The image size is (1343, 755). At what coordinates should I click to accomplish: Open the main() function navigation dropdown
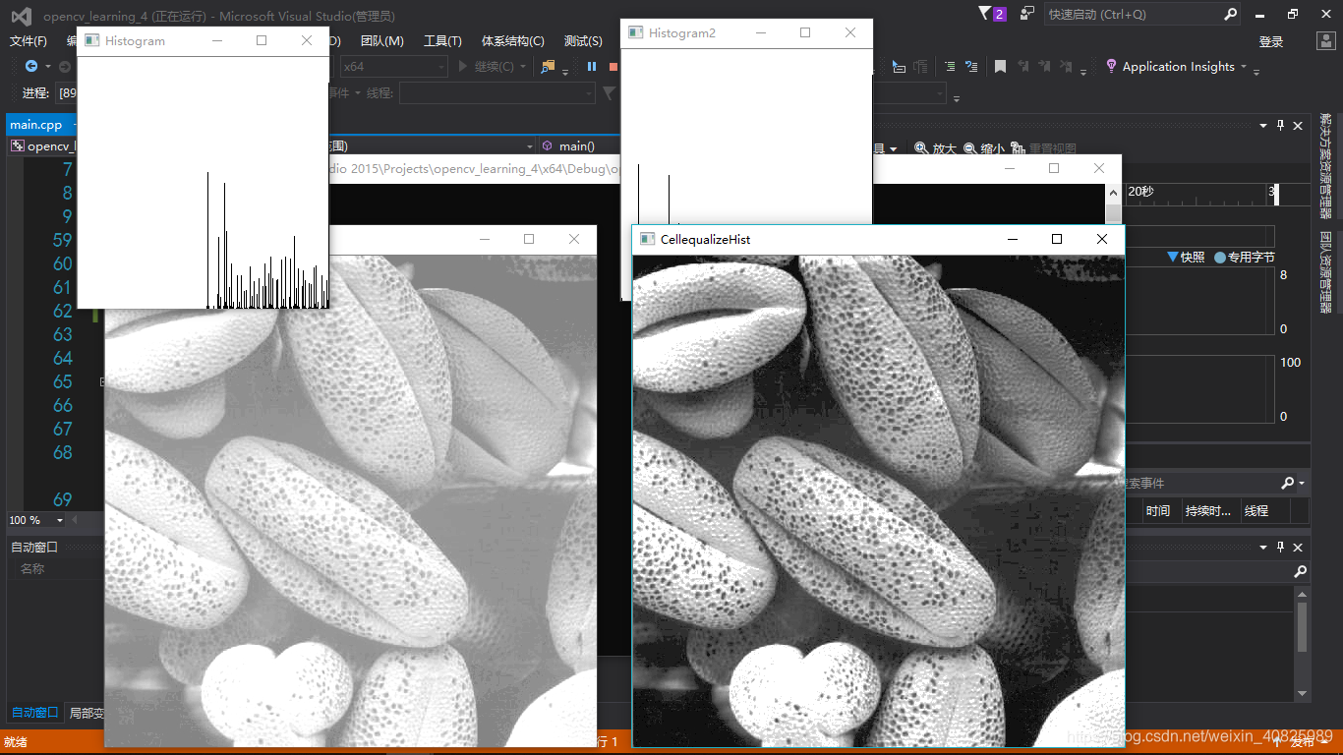[580, 145]
